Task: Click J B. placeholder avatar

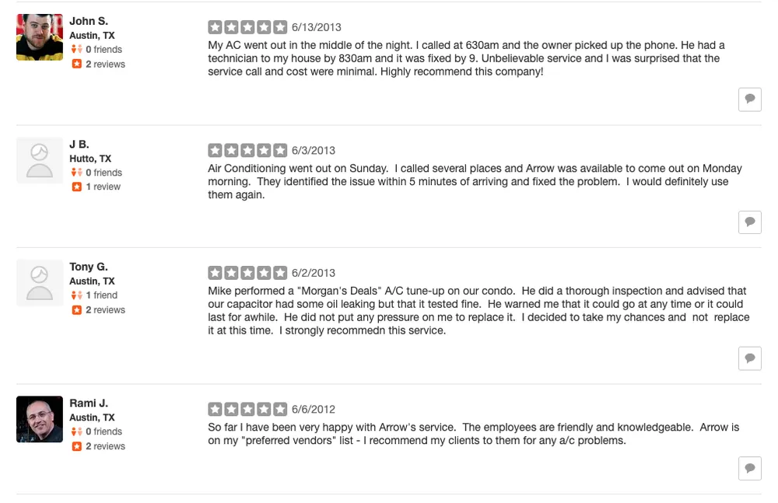Action: [x=40, y=160]
